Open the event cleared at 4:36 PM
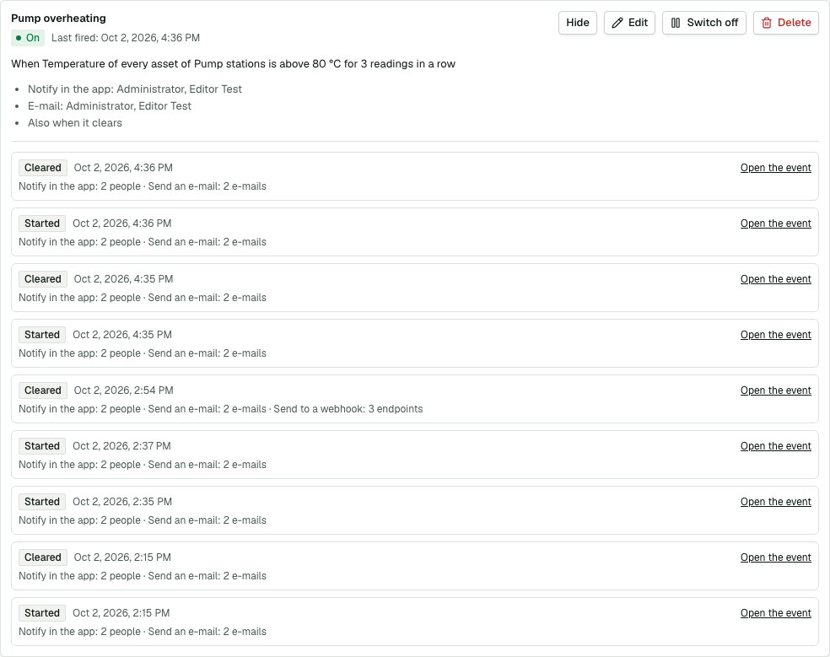 pyautogui.click(x=775, y=168)
